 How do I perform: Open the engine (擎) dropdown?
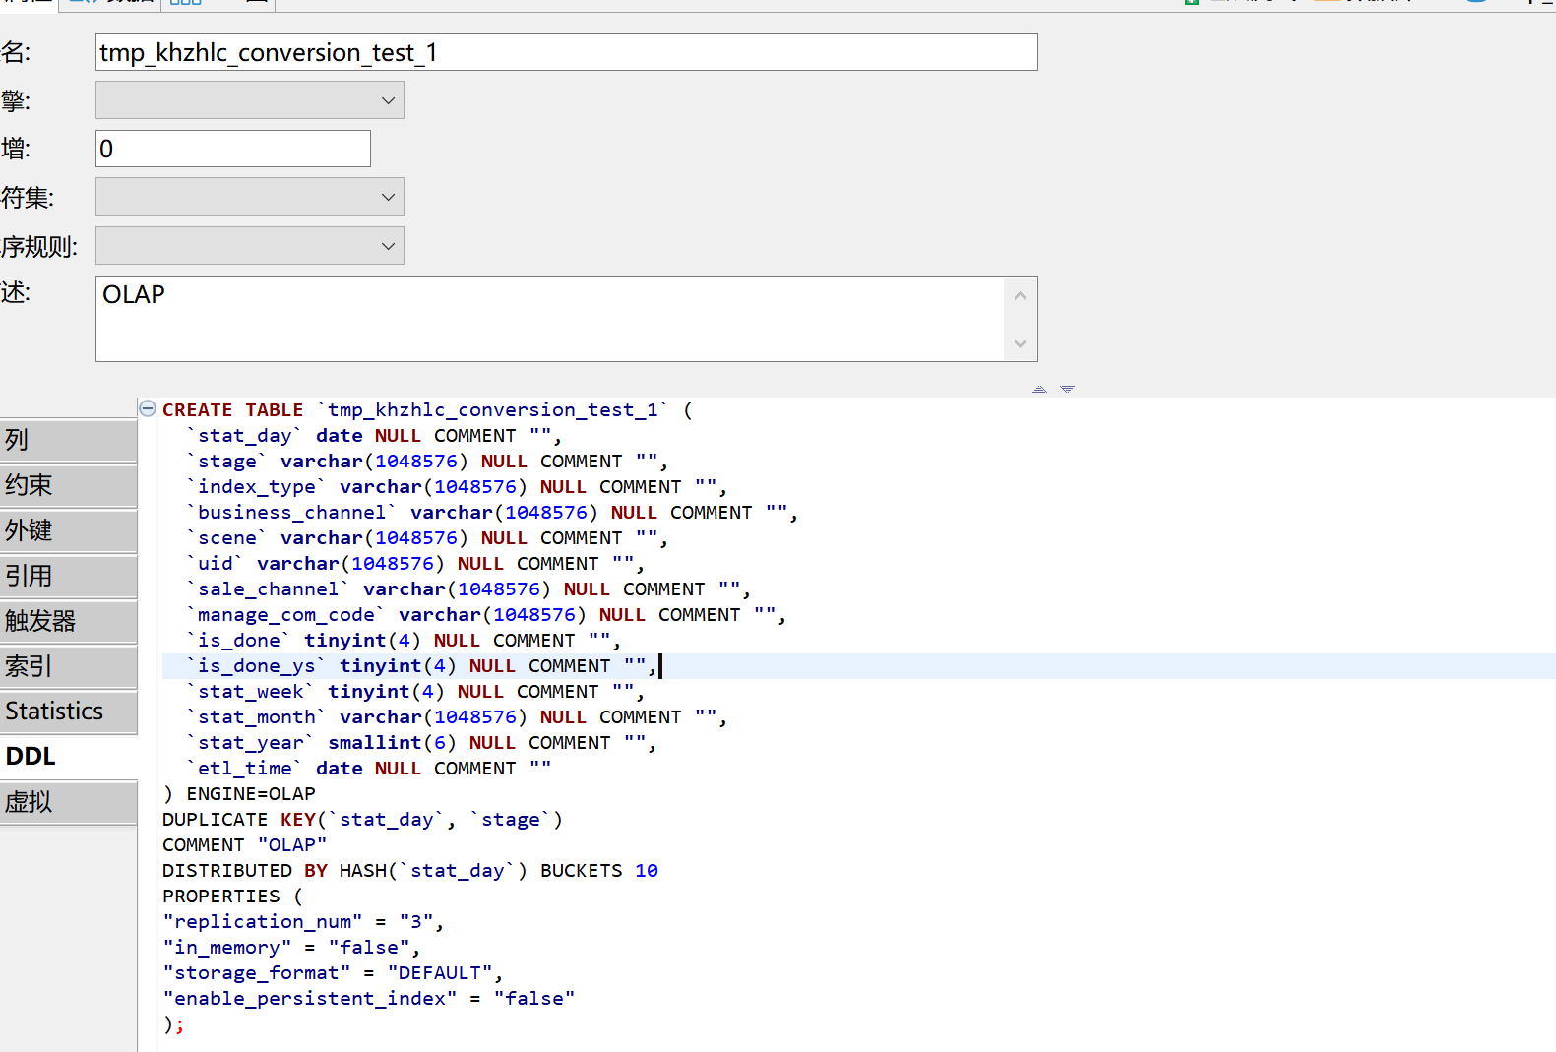pyautogui.click(x=250, y=100)
